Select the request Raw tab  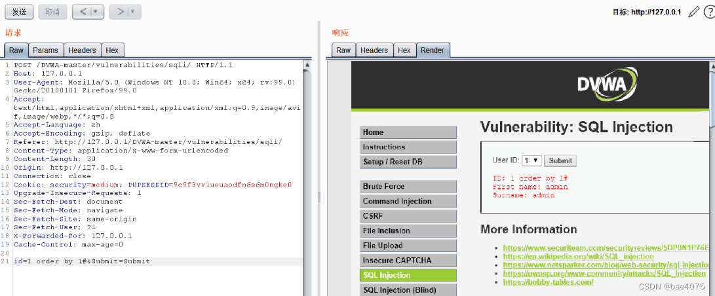coord(16,50)
